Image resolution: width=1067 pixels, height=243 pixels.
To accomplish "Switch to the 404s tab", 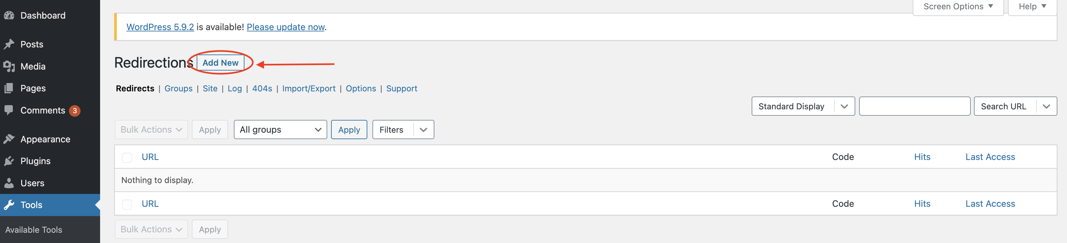I will pyautogui.click(x=262, y=88).
